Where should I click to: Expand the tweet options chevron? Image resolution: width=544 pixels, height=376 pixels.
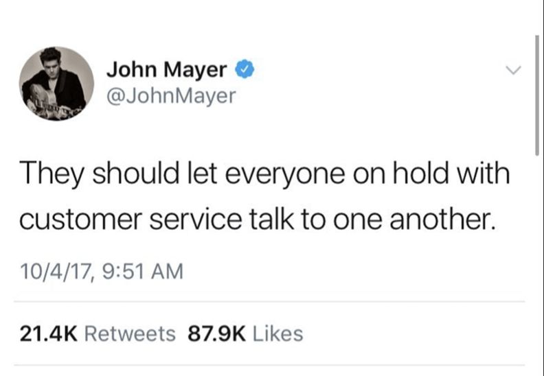coord(513,70)
